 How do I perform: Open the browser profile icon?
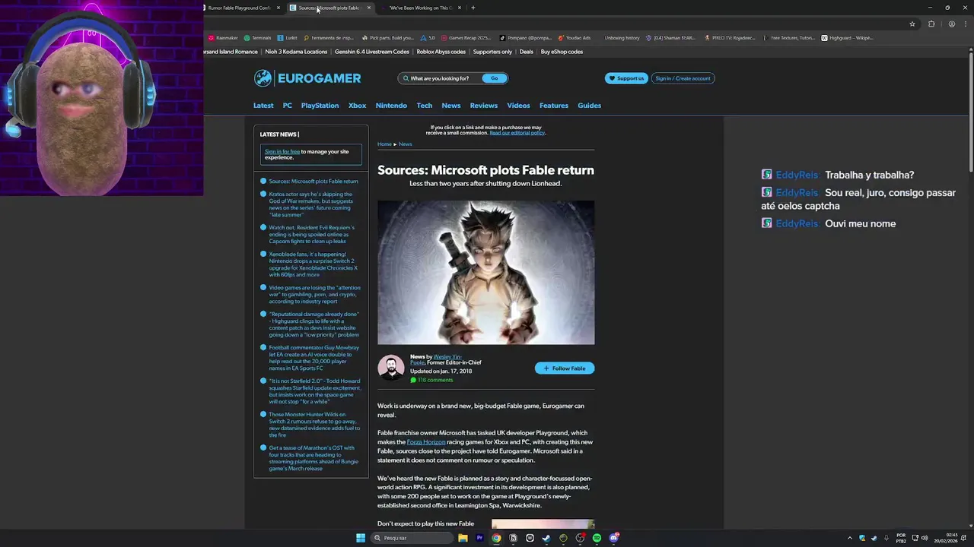point(951,24)
